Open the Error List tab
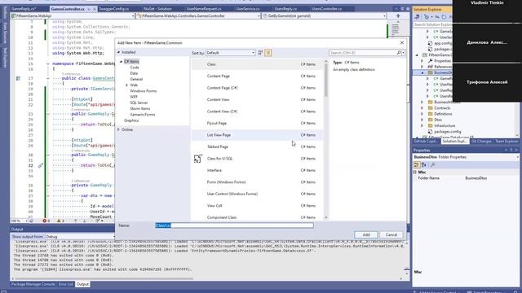Viewport: 522px width, 293px height. pos(65,284)
